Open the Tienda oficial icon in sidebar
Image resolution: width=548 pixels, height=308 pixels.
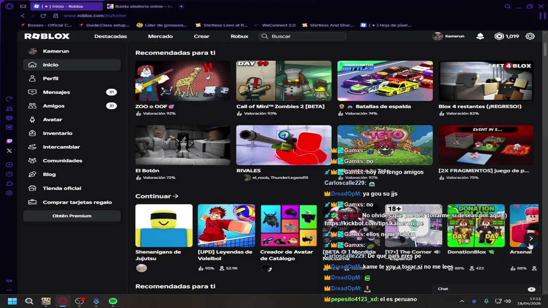click(x=32, y=188)
